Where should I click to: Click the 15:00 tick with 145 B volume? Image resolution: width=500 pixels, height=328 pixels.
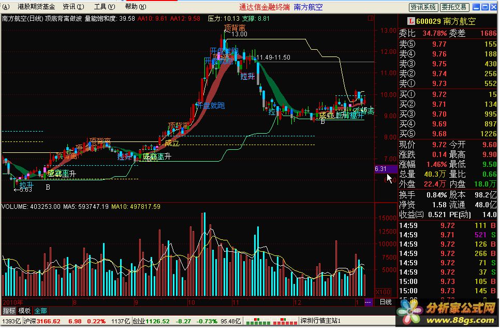[x=448, y=291]
